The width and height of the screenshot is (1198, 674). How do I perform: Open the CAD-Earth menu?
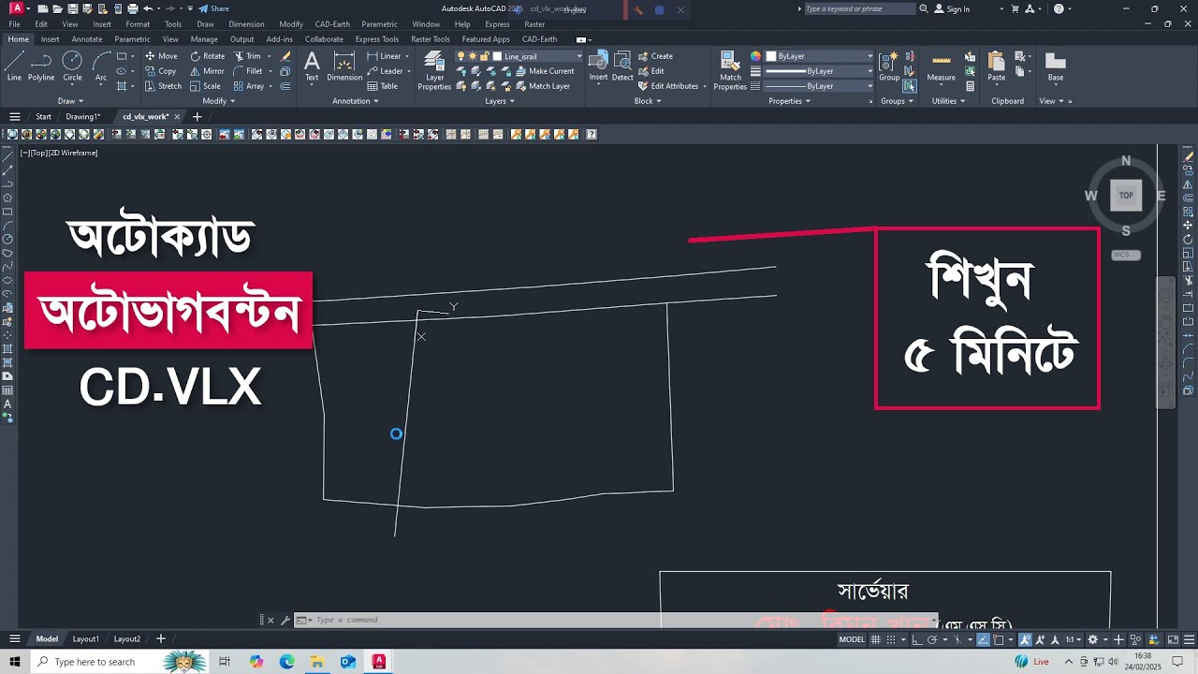coord(333,24)
